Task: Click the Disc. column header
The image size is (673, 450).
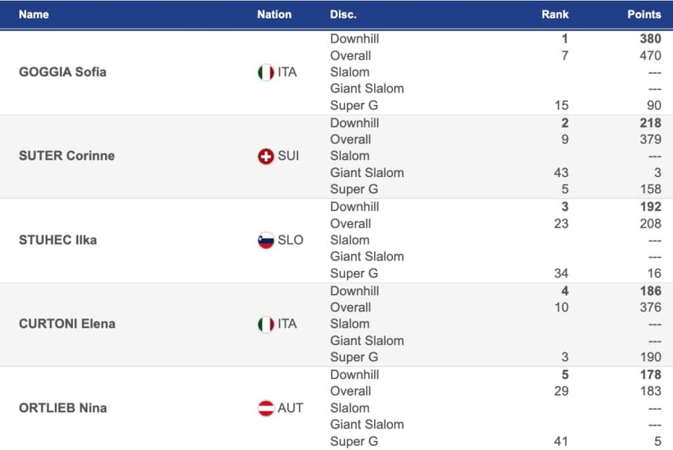Action: tap(343, 14)
